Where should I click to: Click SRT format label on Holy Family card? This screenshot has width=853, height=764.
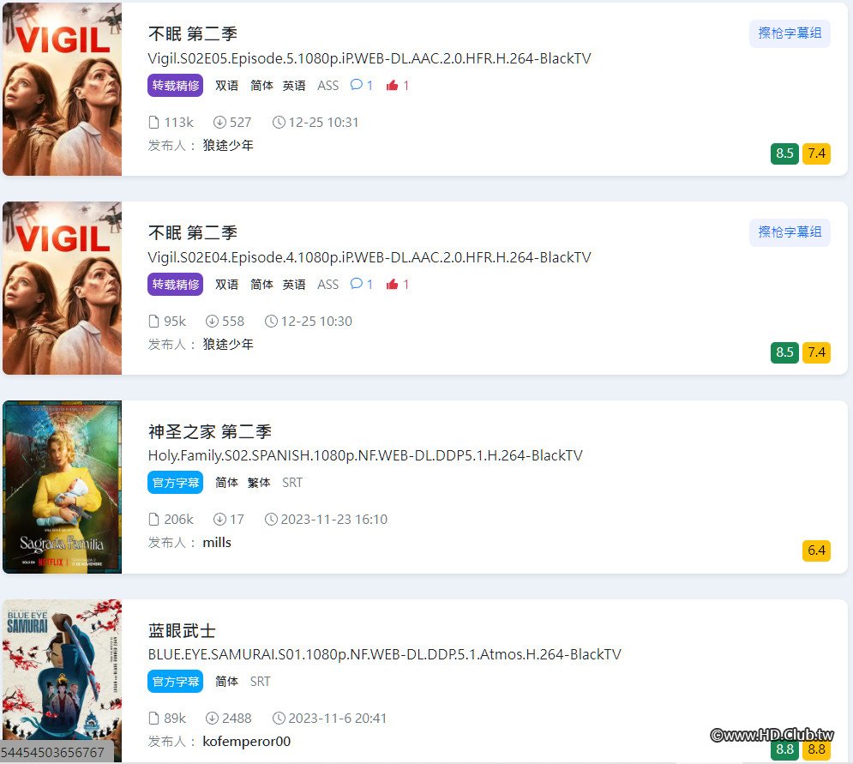292,483
